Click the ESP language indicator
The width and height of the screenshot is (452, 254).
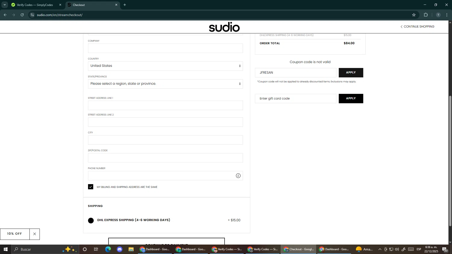tap(419, 249)
